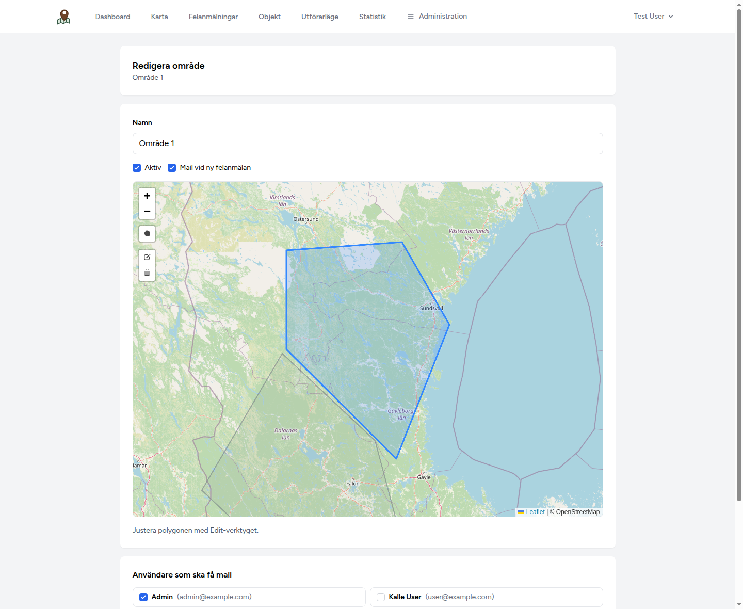Click the Redigera område heading
The image size is (743, 609).
click(168, 66)
